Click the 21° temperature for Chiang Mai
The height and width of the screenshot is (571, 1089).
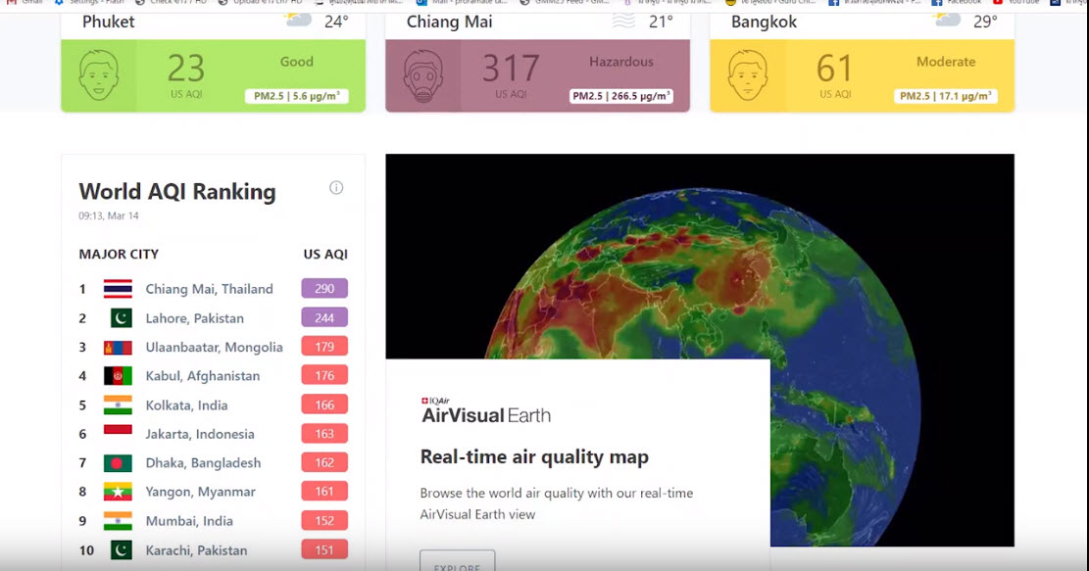tap(661, 22)
